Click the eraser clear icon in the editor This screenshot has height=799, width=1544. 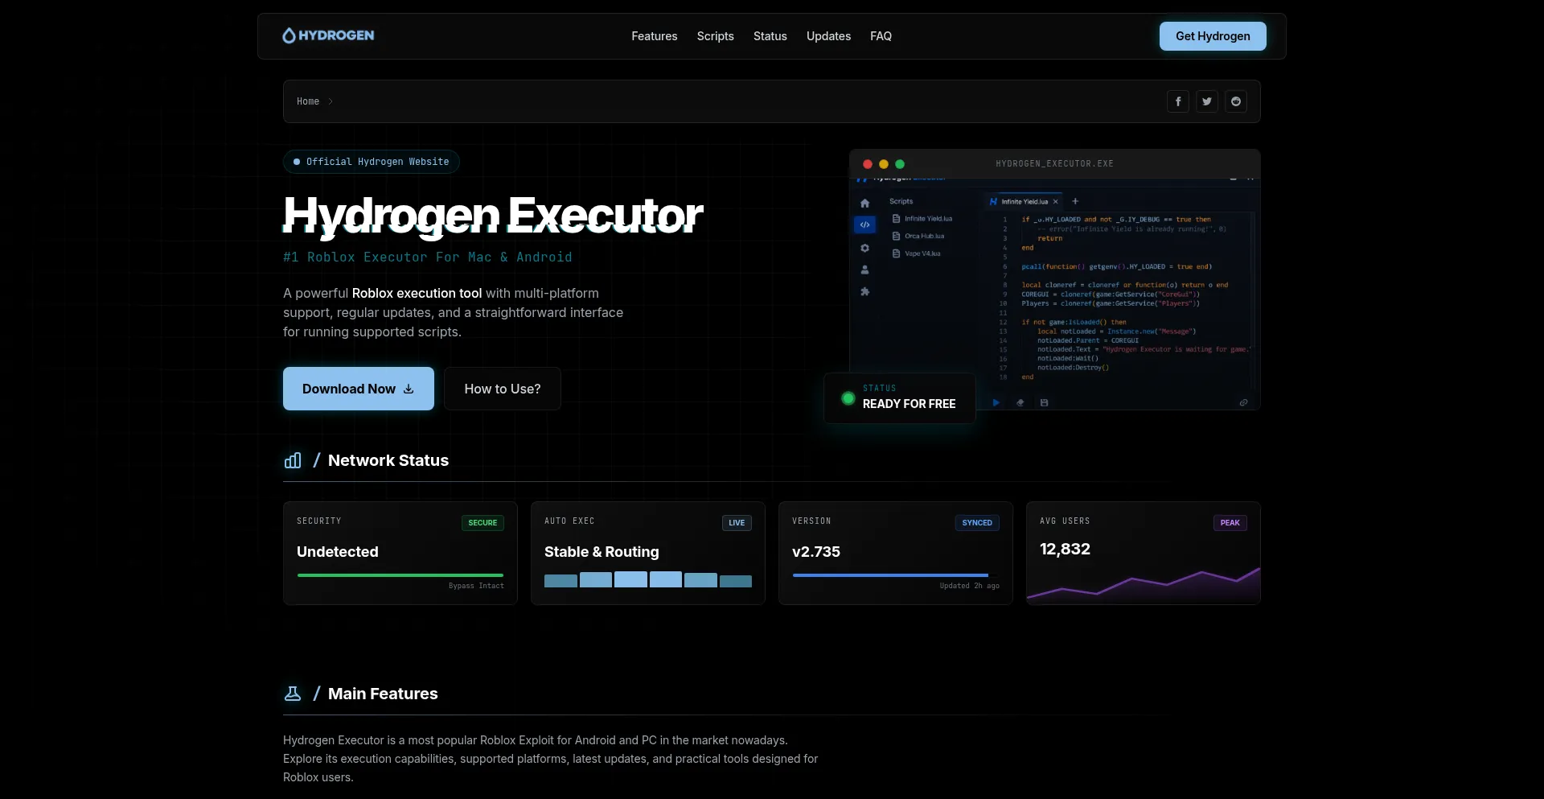1020,402
